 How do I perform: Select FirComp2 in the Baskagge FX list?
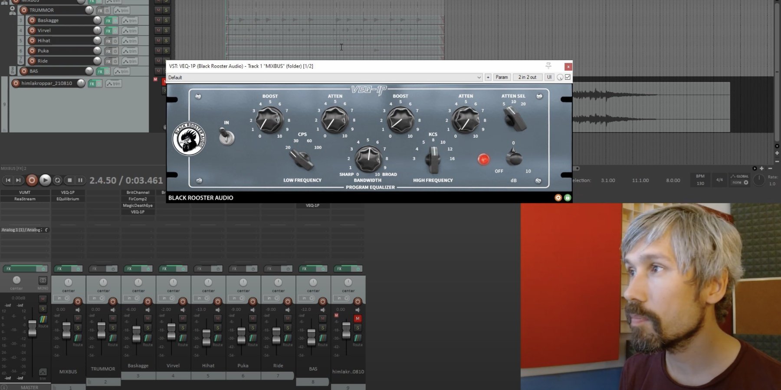138,199
